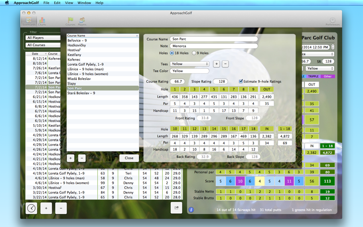Open the Charts toolbar view
Screen dimensions: 363x227
tap(42, 21)
